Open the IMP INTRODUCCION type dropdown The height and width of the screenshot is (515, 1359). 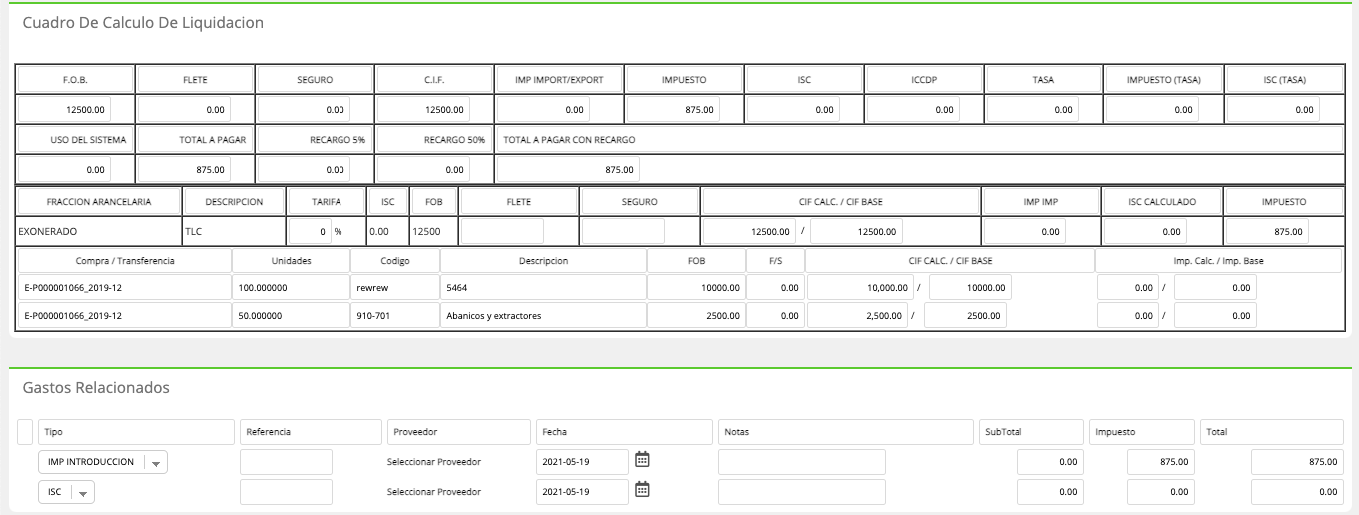coord(103,462)
